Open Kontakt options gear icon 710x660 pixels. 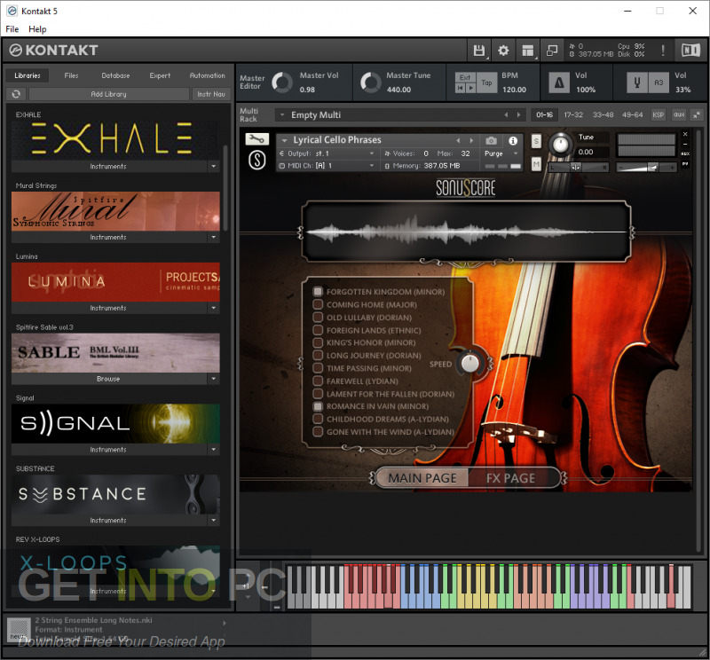click(503, 51)
